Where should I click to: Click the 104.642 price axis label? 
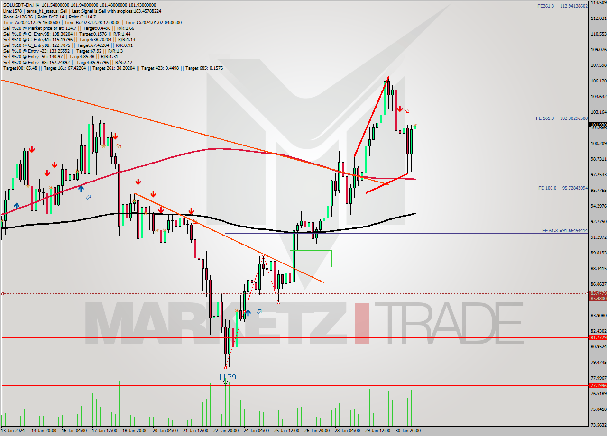(x=598, y=96)
